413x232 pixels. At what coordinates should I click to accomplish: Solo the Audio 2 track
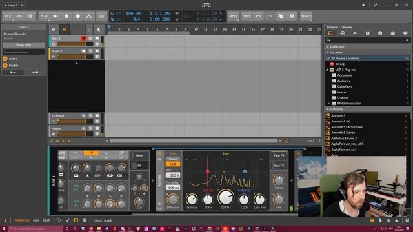click(90, 51)
